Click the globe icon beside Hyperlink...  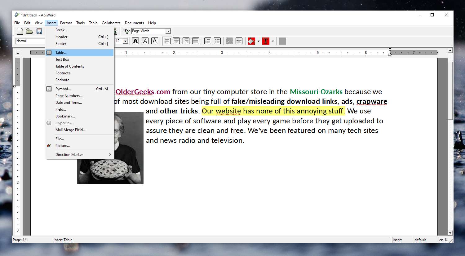pos(49,123)
